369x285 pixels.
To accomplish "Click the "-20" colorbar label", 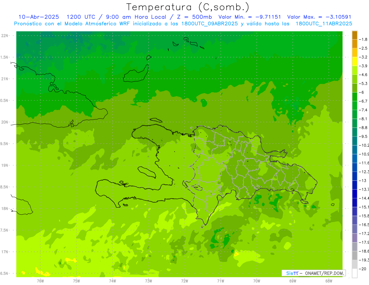I will tap(363, 269).
